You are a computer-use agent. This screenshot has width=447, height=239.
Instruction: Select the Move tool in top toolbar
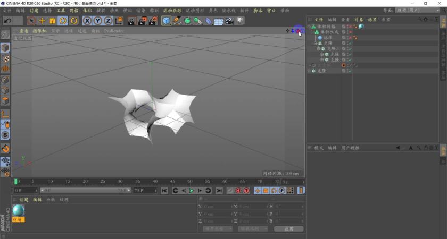click(x=42, y=21)
